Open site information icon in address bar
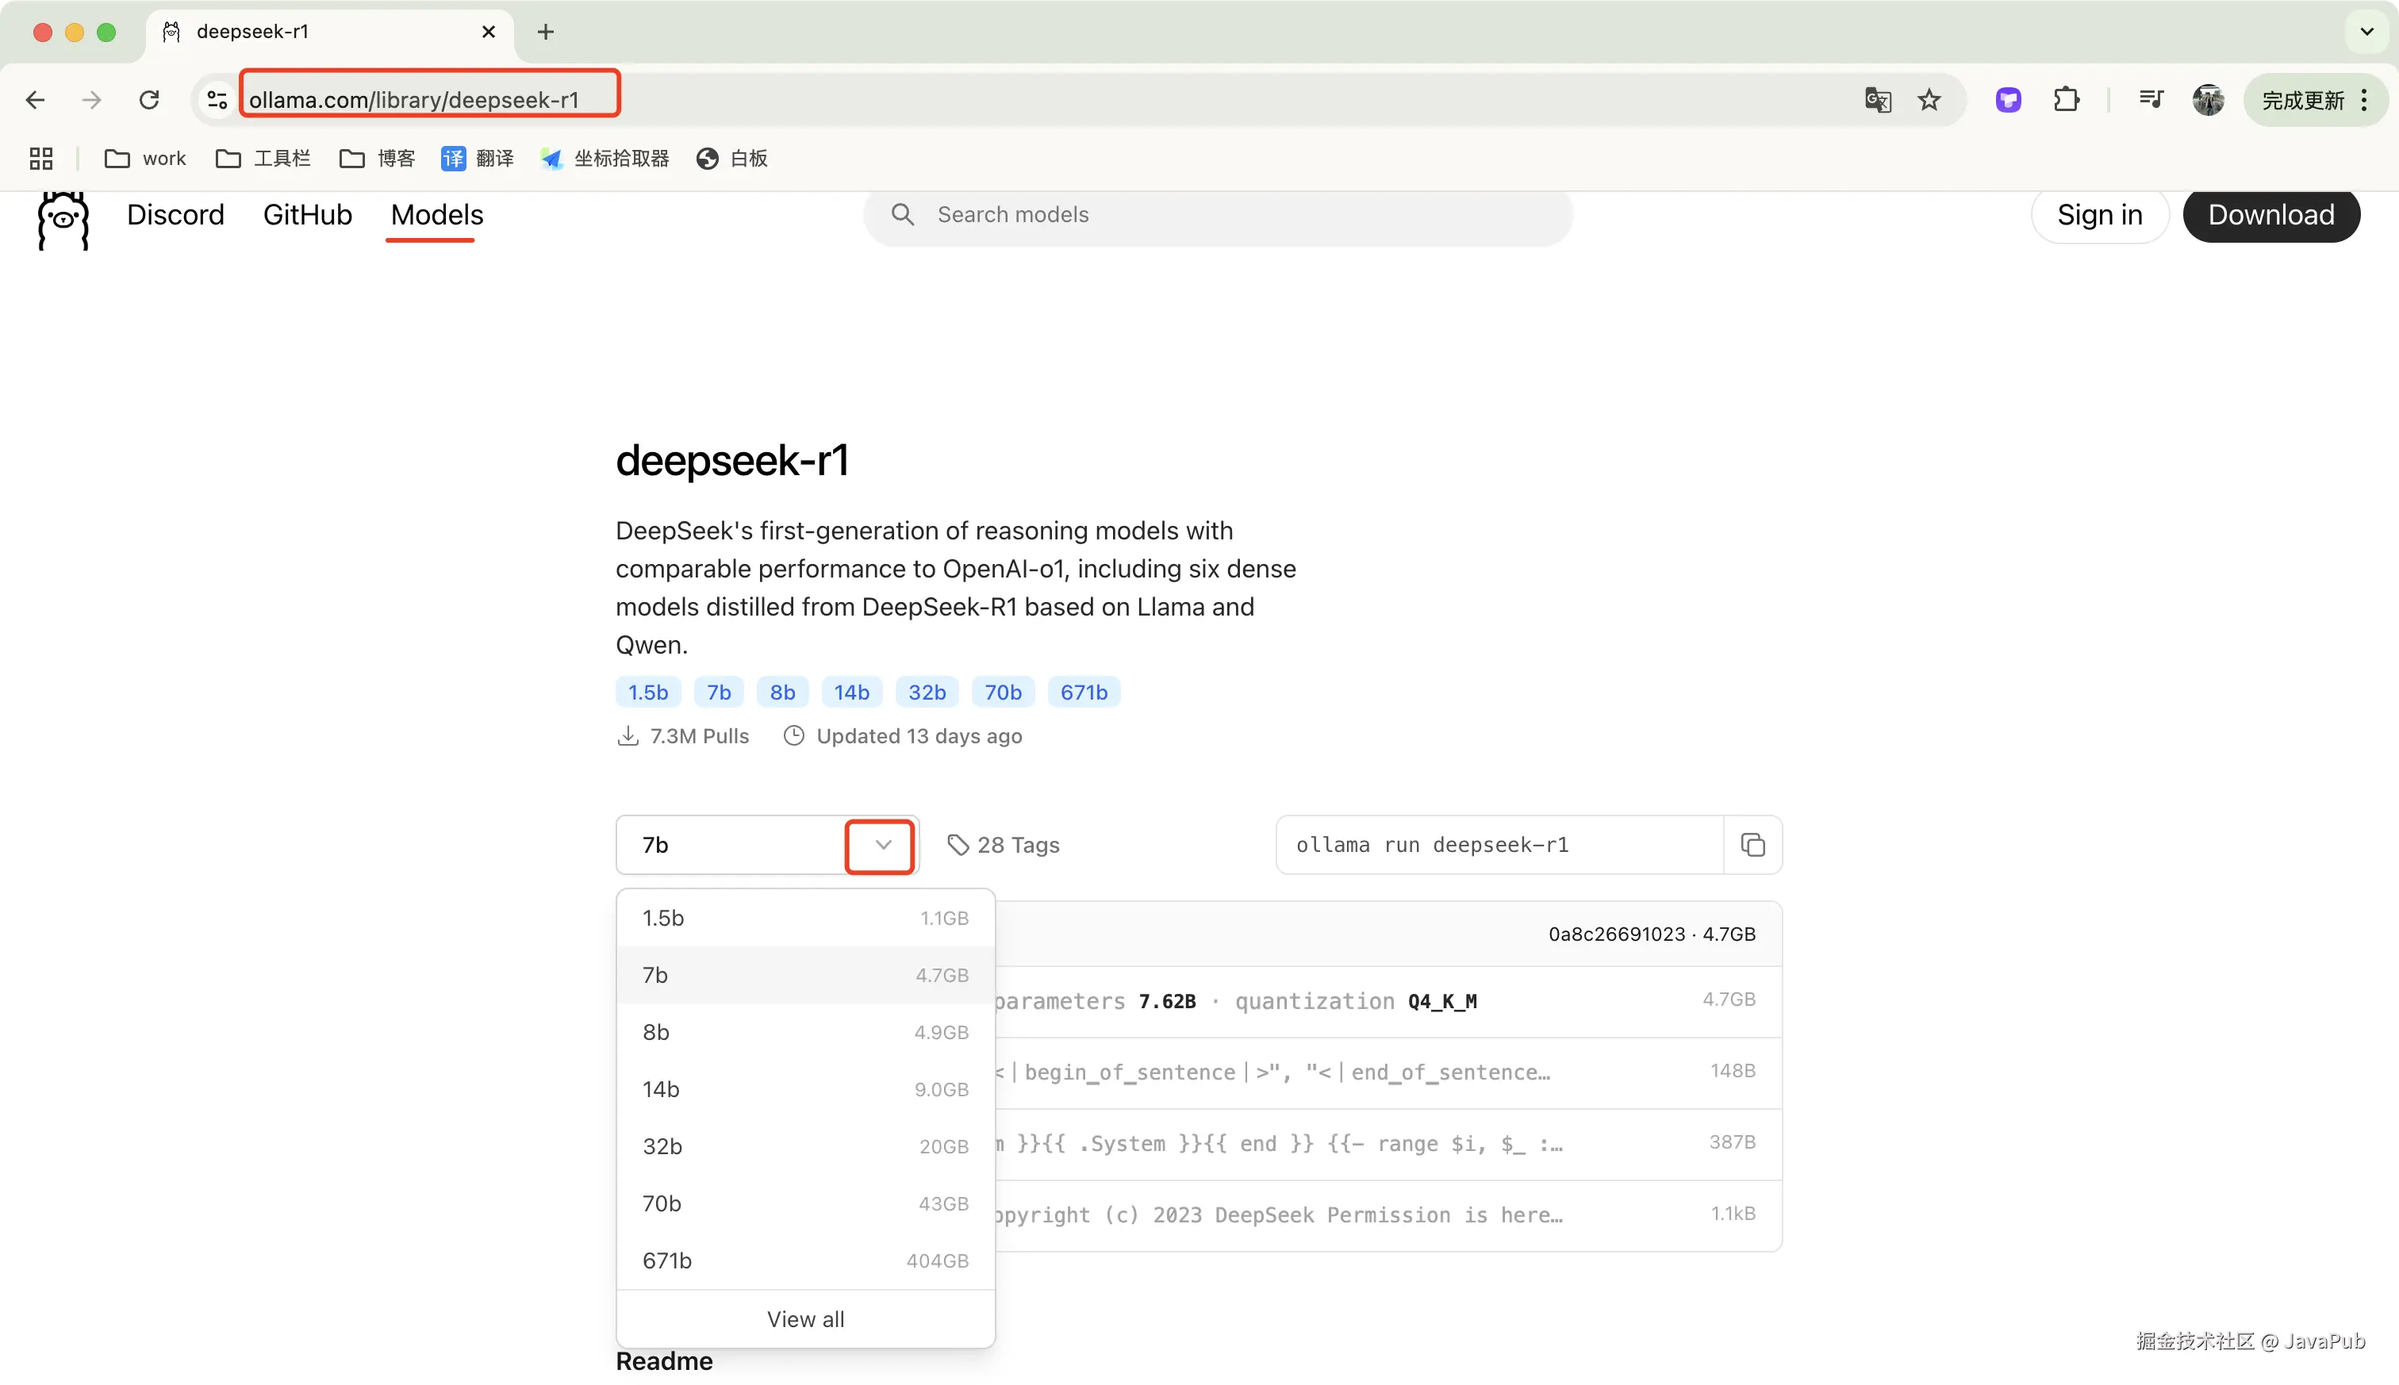 (217, 100)
